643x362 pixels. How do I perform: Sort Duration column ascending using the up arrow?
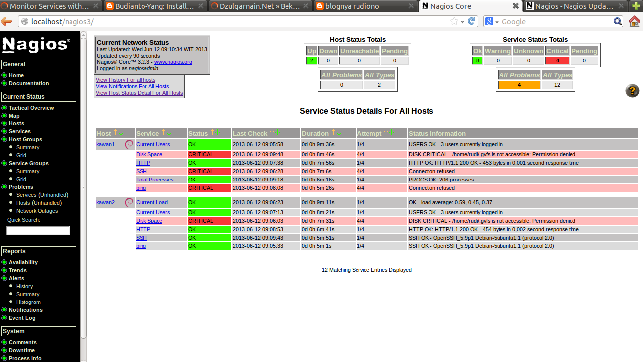(x=333, y=133)
